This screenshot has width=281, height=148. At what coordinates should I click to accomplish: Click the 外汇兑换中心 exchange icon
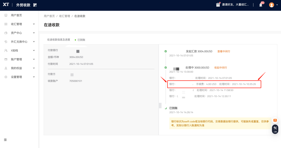point(6,42)
